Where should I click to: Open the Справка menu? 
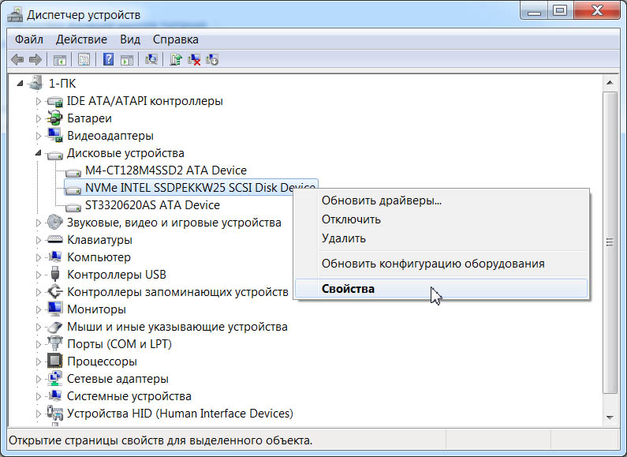(x=175, y=39)
